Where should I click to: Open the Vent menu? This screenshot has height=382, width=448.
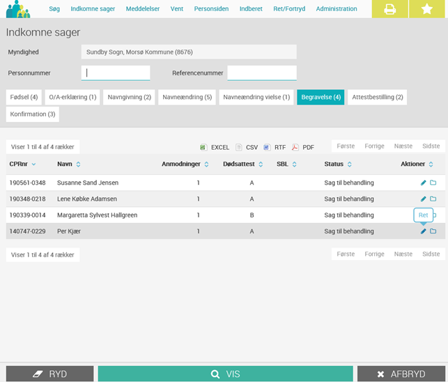[x=177, y=9]
